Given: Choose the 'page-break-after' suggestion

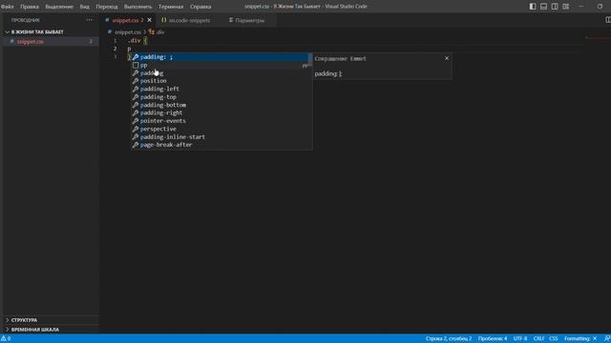Looking at the screenshot, I should click(x=221, y=145).
